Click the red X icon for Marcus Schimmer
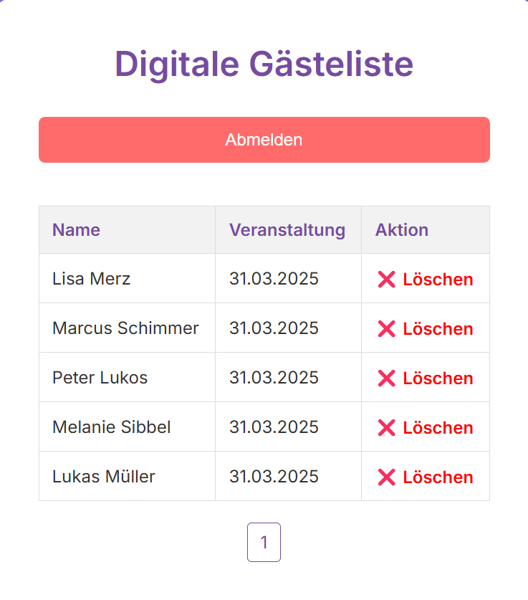Image resolution: width=528 pixels, height=600 pixels. pyautogui.click(x=386, y=329)
